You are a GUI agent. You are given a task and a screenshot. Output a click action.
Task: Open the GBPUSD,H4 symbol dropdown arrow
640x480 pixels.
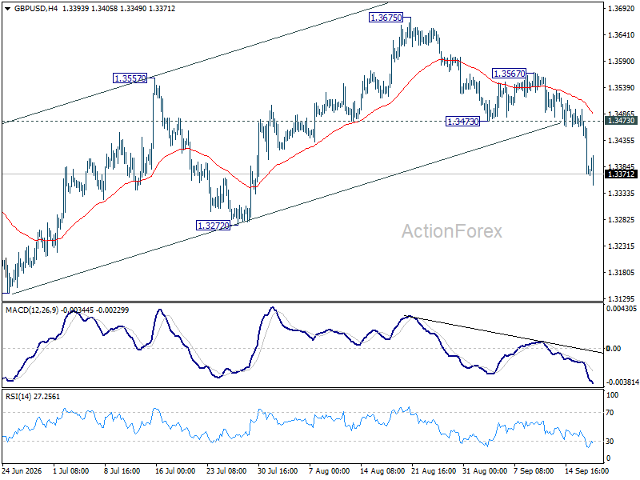click(x=8, y=9)
